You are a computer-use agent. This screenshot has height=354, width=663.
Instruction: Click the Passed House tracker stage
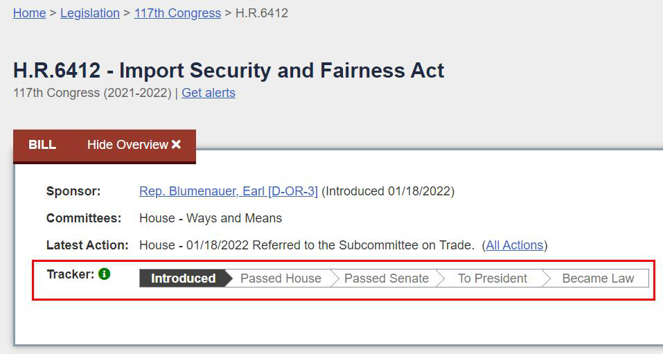(281, 278)
